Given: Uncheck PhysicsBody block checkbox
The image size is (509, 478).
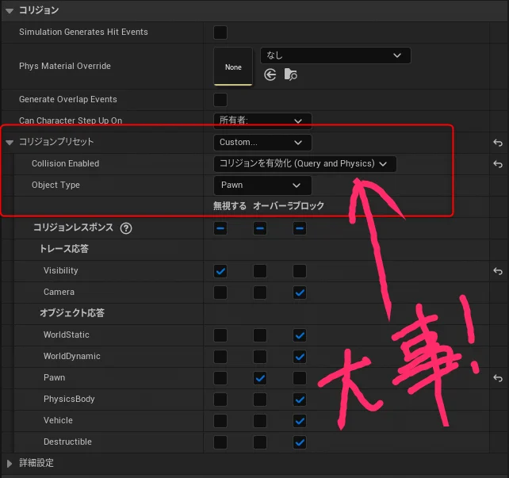Looking at the screenshot, I should tap(300, 400).
